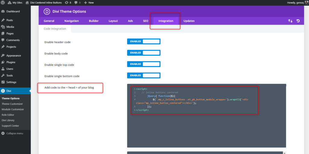309x154 pixels.
Task: Switch to the General tab
Action: [x=49, y=21]
